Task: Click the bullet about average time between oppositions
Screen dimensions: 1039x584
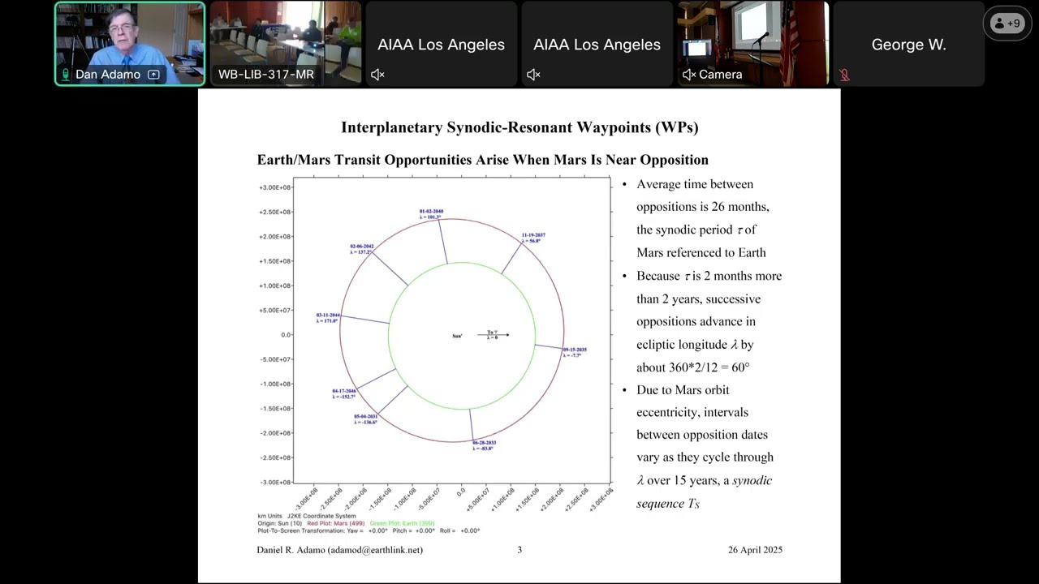Action: (x=701, y=218)
